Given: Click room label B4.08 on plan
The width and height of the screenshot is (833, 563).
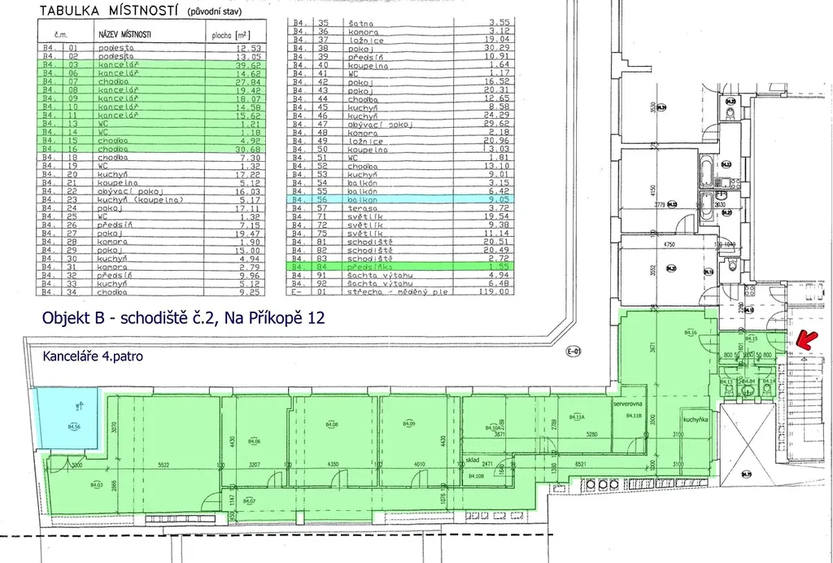Looking at the screenshot, I should pos(332,424).
